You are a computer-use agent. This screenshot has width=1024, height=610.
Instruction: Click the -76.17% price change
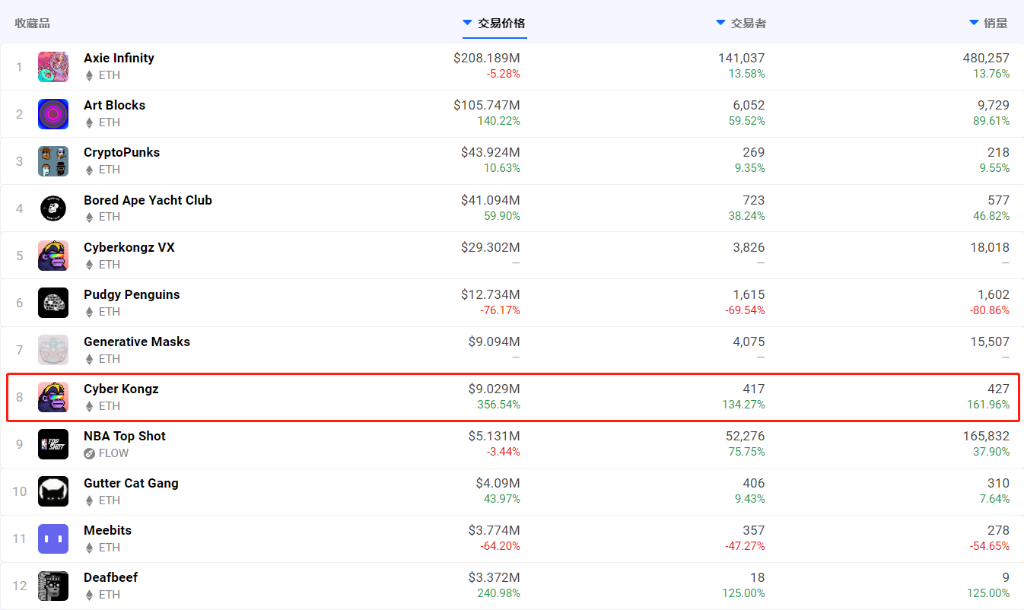500,310
